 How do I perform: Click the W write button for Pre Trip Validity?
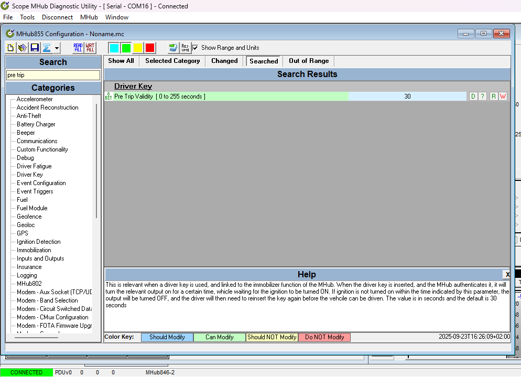[x=503, y=96]
